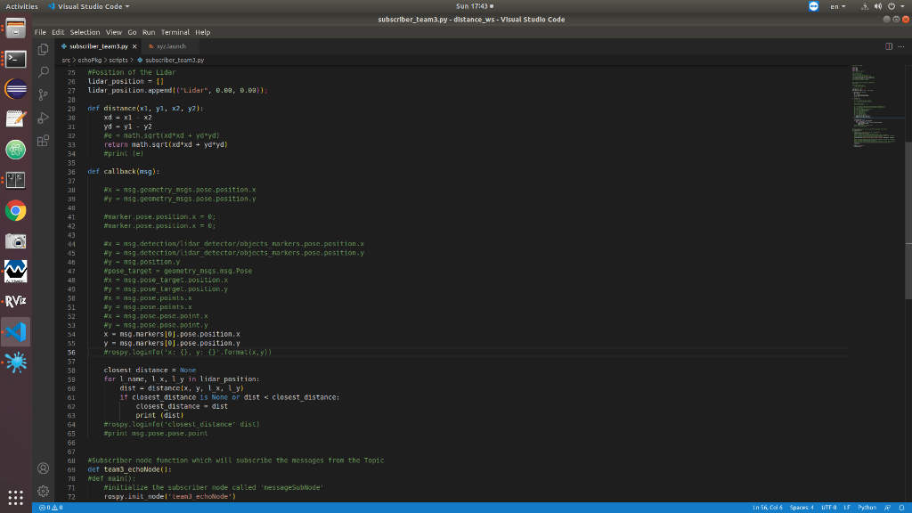Image resolution: width=912 pixels, height=513 pixels.
Task: Open the volume icon in top bar
Action: 877,6
